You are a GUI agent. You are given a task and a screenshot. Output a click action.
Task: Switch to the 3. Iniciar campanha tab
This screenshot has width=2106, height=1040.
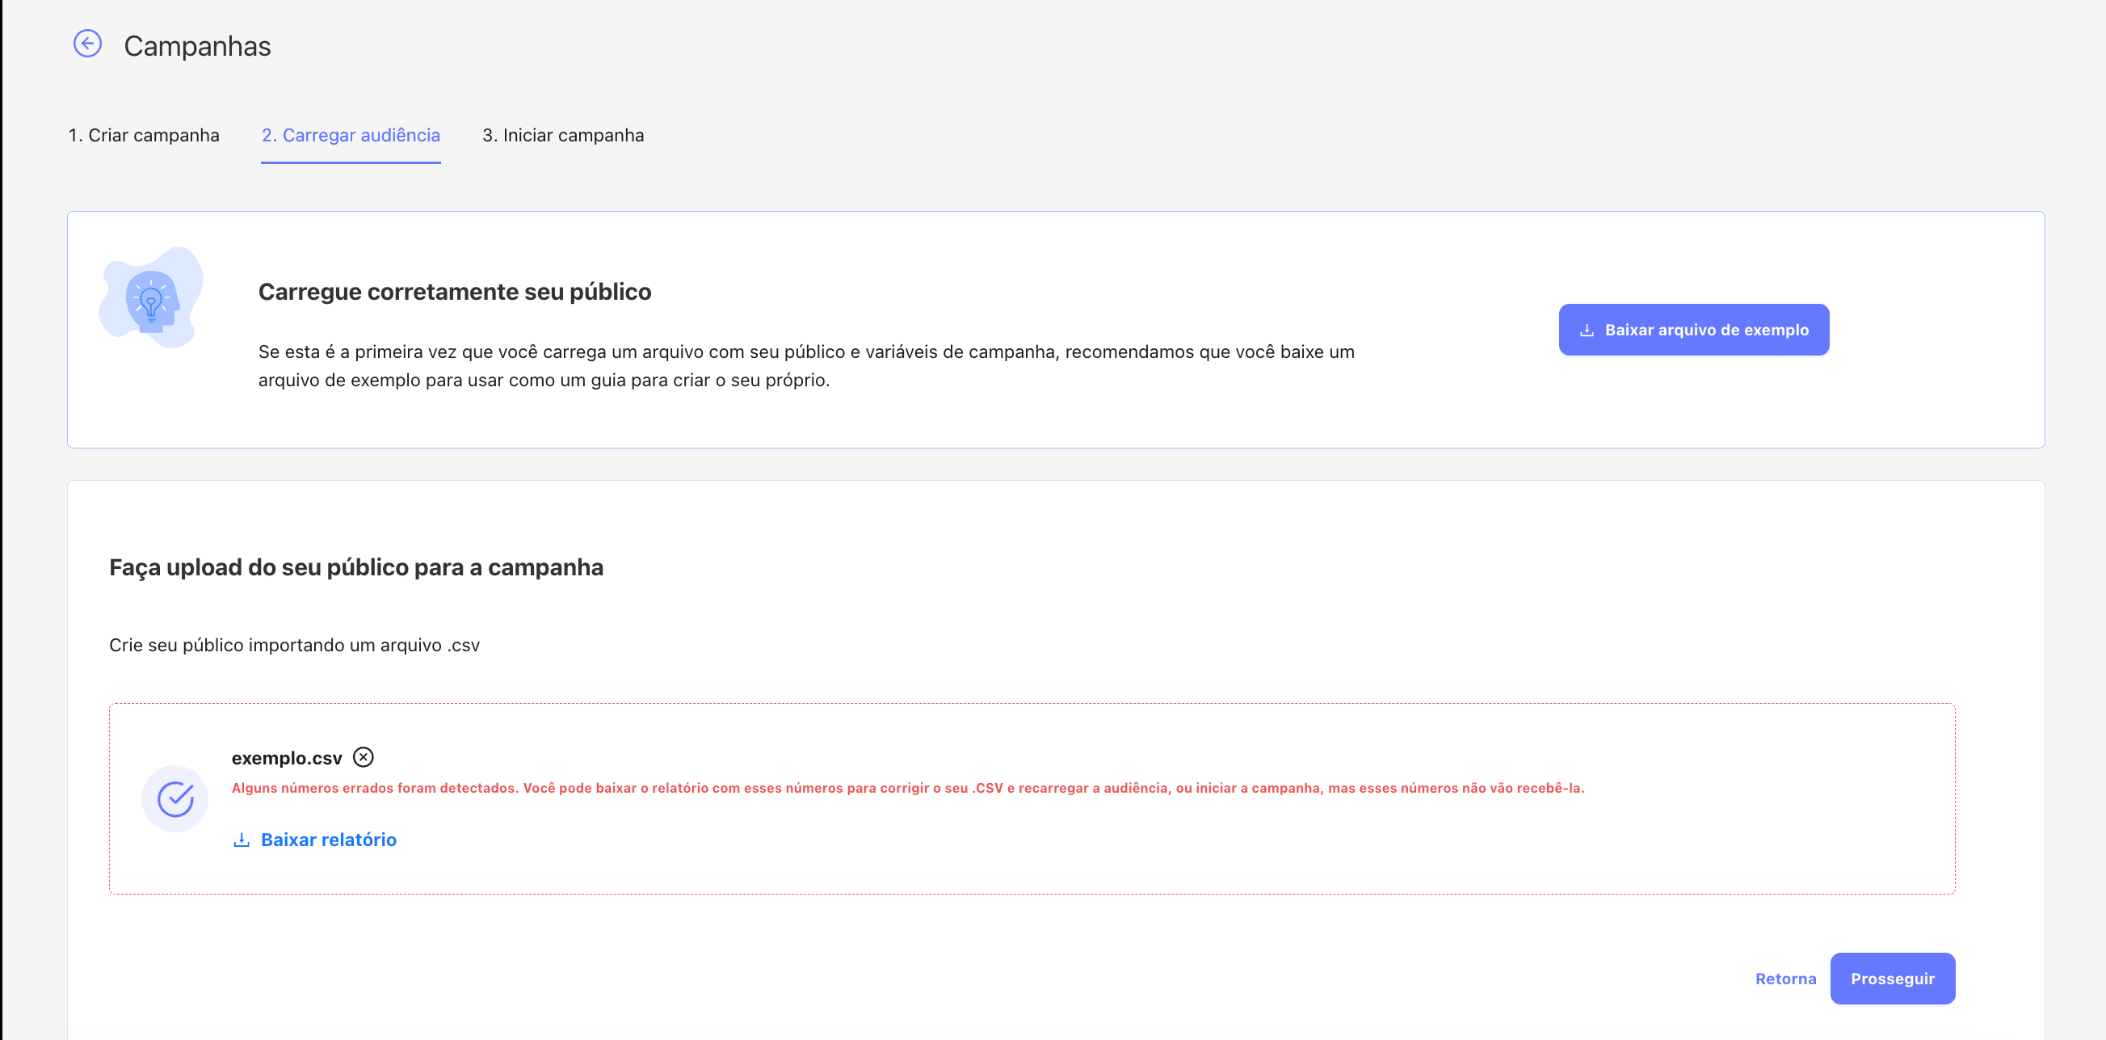[x=562, y=135]
